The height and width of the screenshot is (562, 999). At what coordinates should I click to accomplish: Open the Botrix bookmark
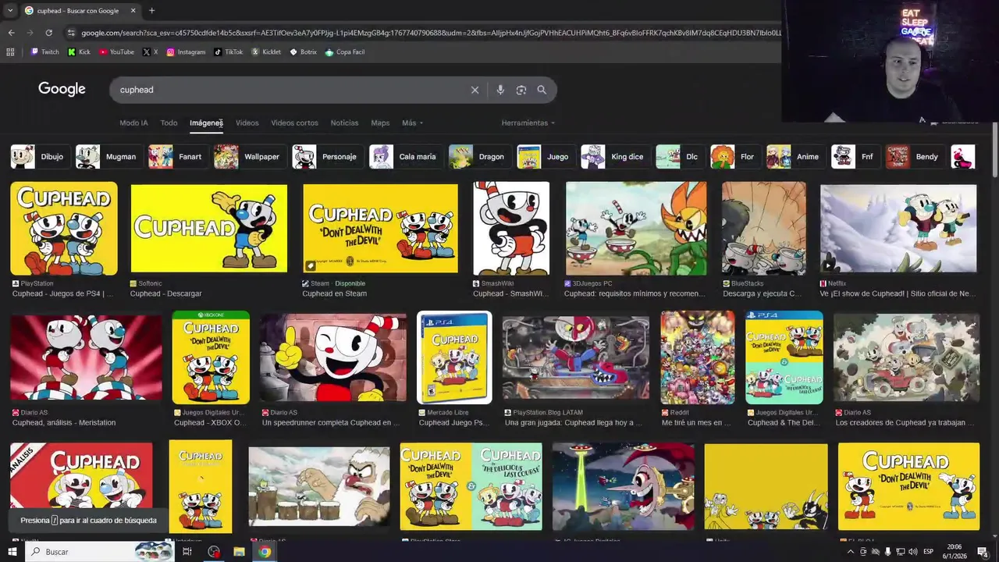(x=303, y=52)
